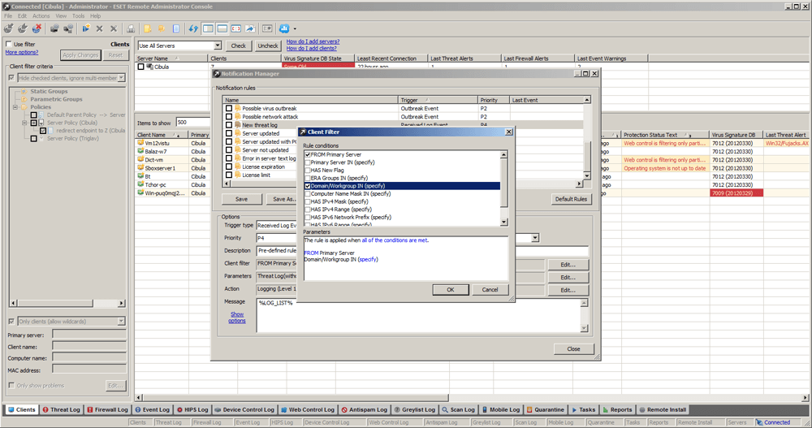Click down arrow of Rule conditions scrollbar
Image resolution: width=812 pixels, height=428 pixels.
(504, 223)
